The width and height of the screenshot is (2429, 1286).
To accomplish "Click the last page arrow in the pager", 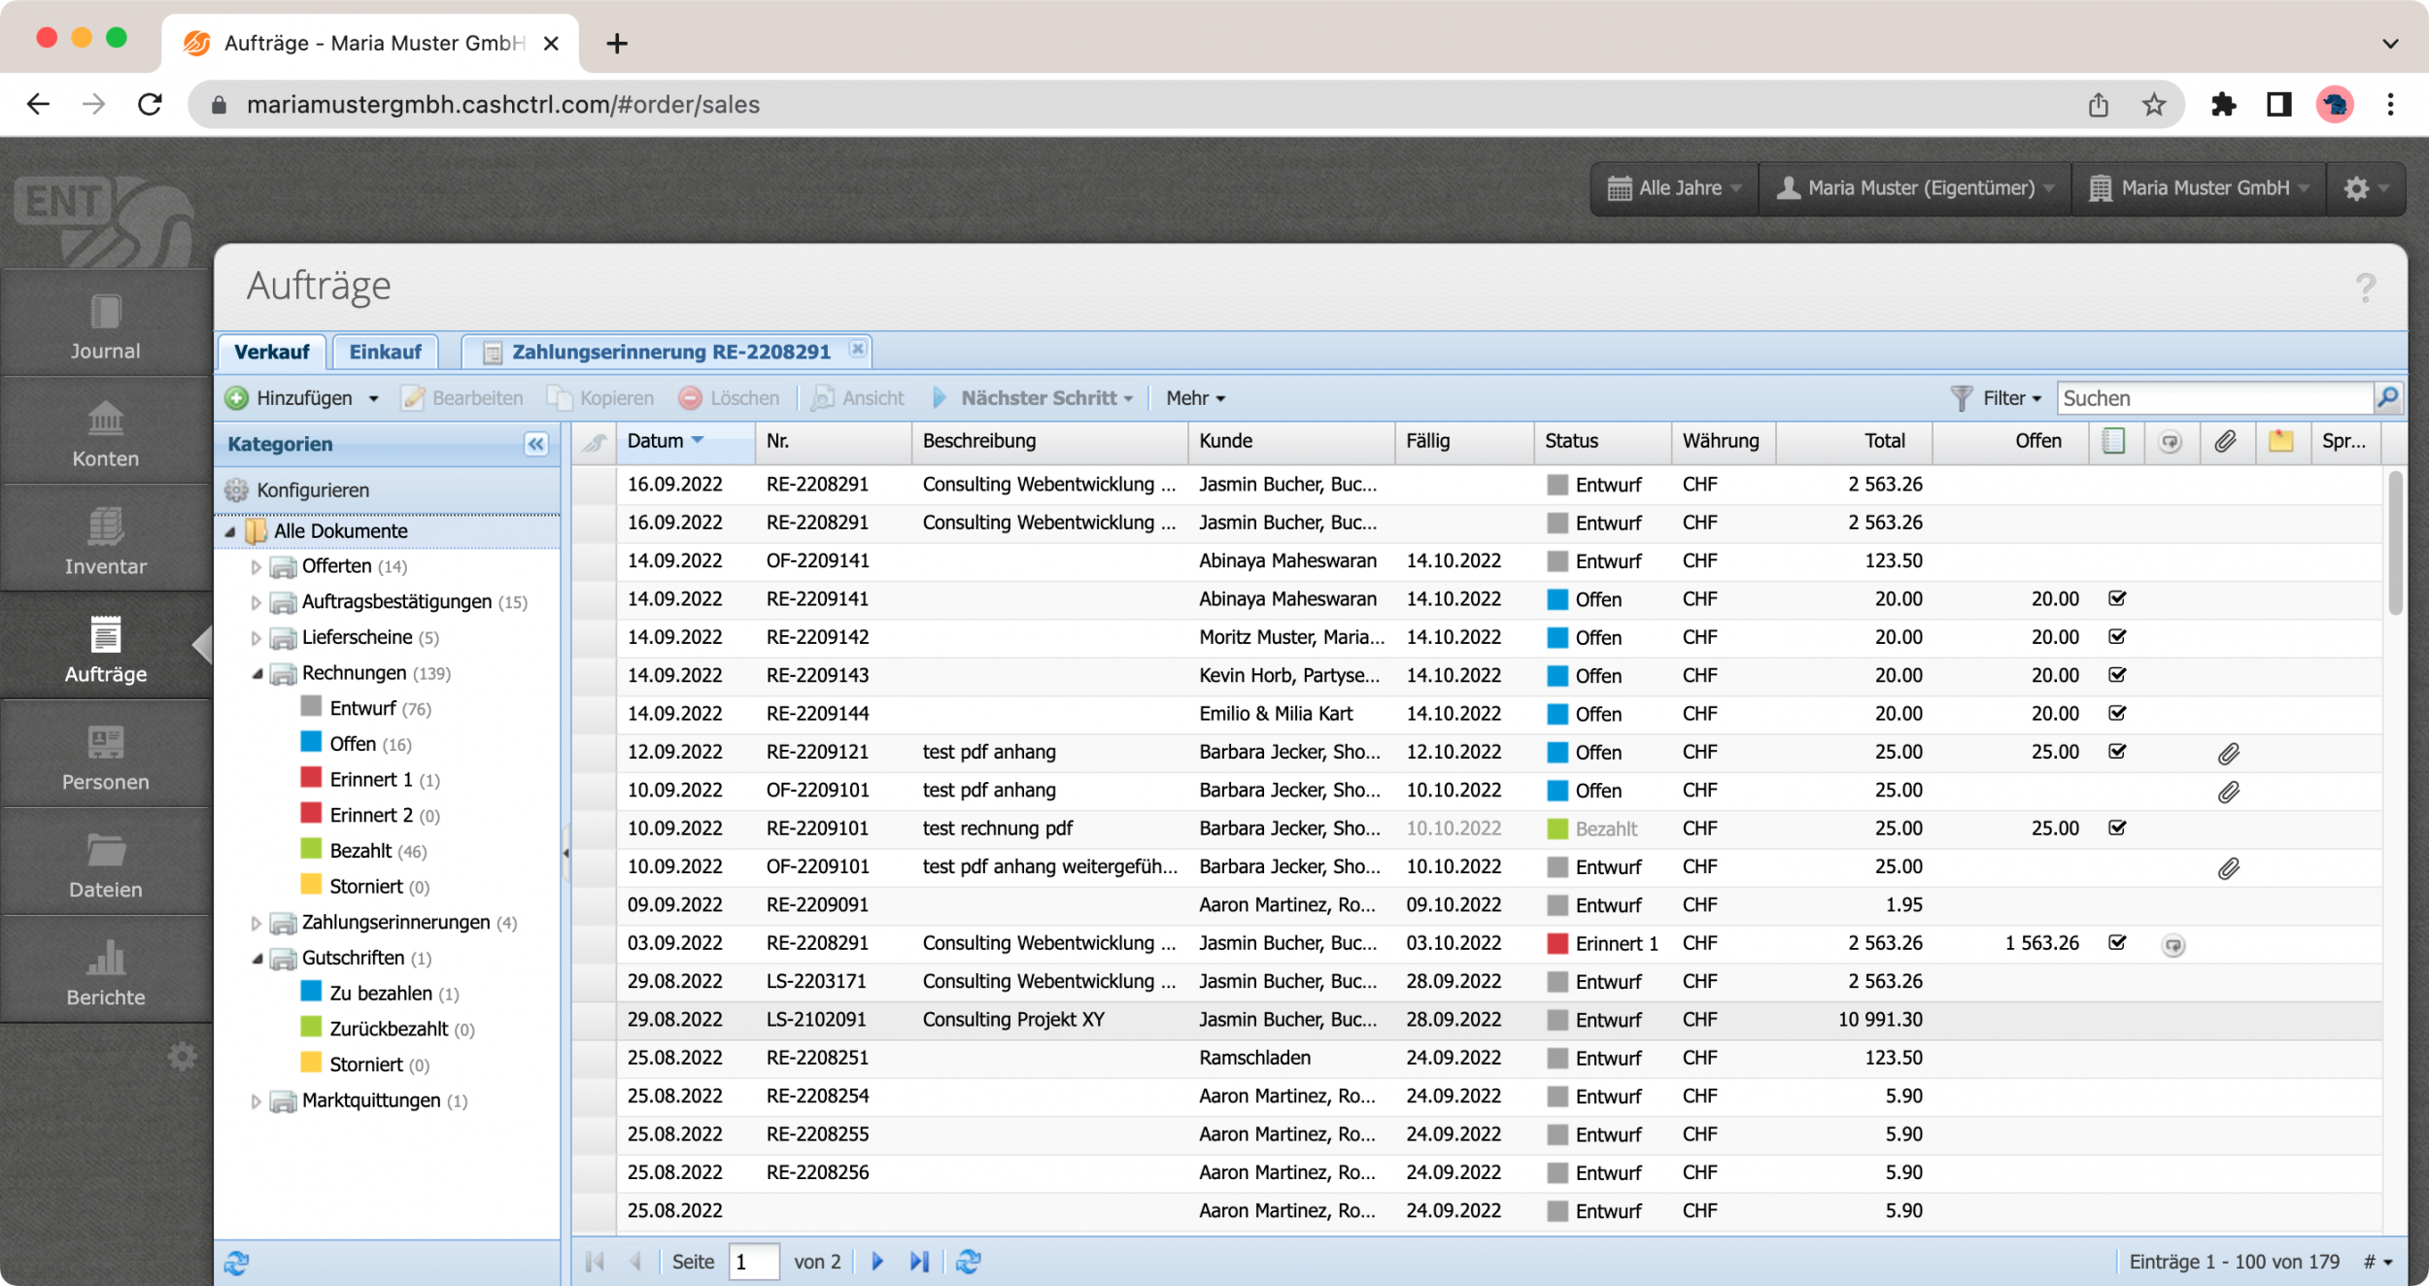I will coord(919,1262).
